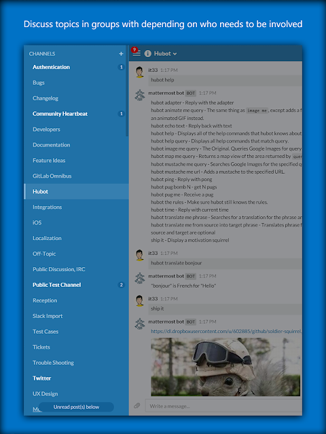326x434 pixels.
Task: Click mattermost bot avatar on help list post
Action: (x=140, y=95)
